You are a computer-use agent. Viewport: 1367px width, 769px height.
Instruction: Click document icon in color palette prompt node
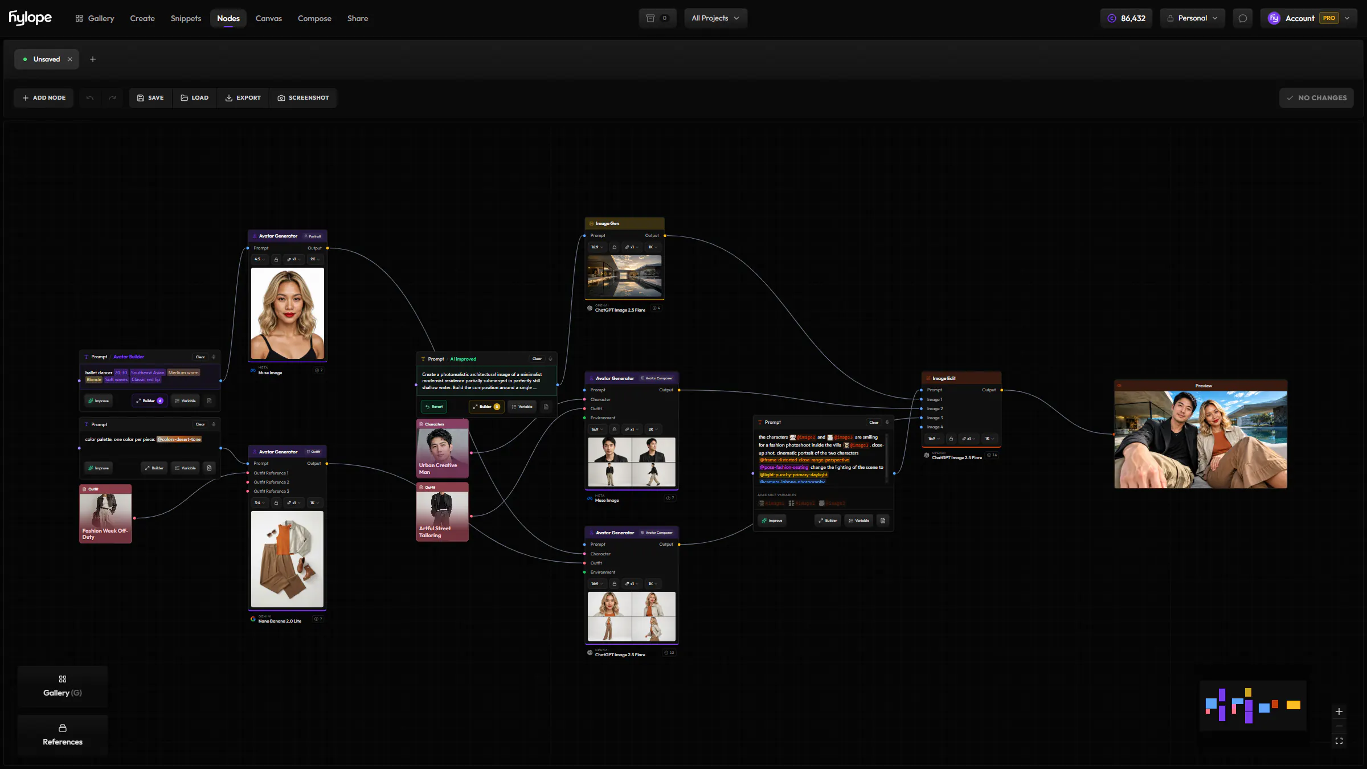(209, 468)
